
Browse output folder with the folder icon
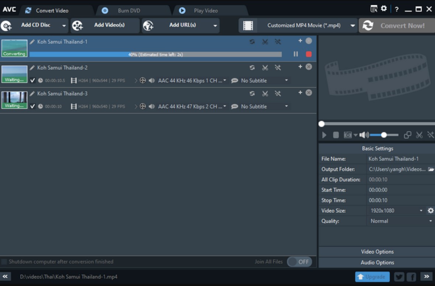point(431,169)
